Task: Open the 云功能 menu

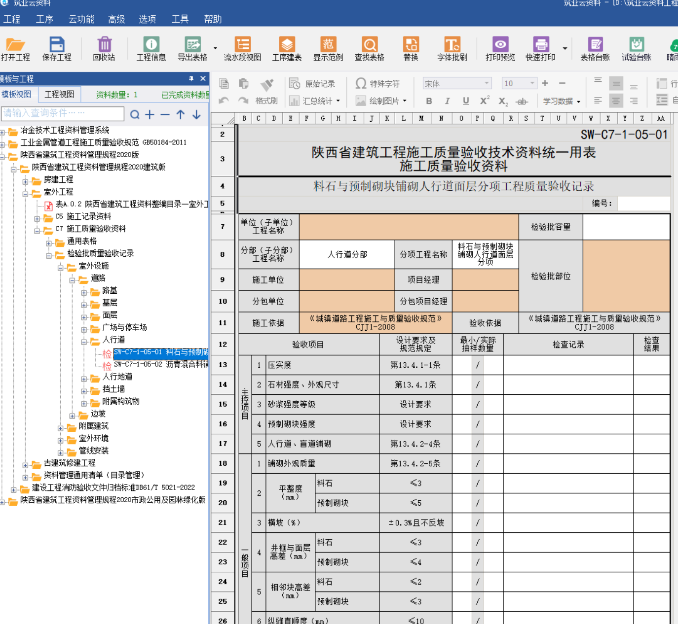Action: (x=81, y=19)
